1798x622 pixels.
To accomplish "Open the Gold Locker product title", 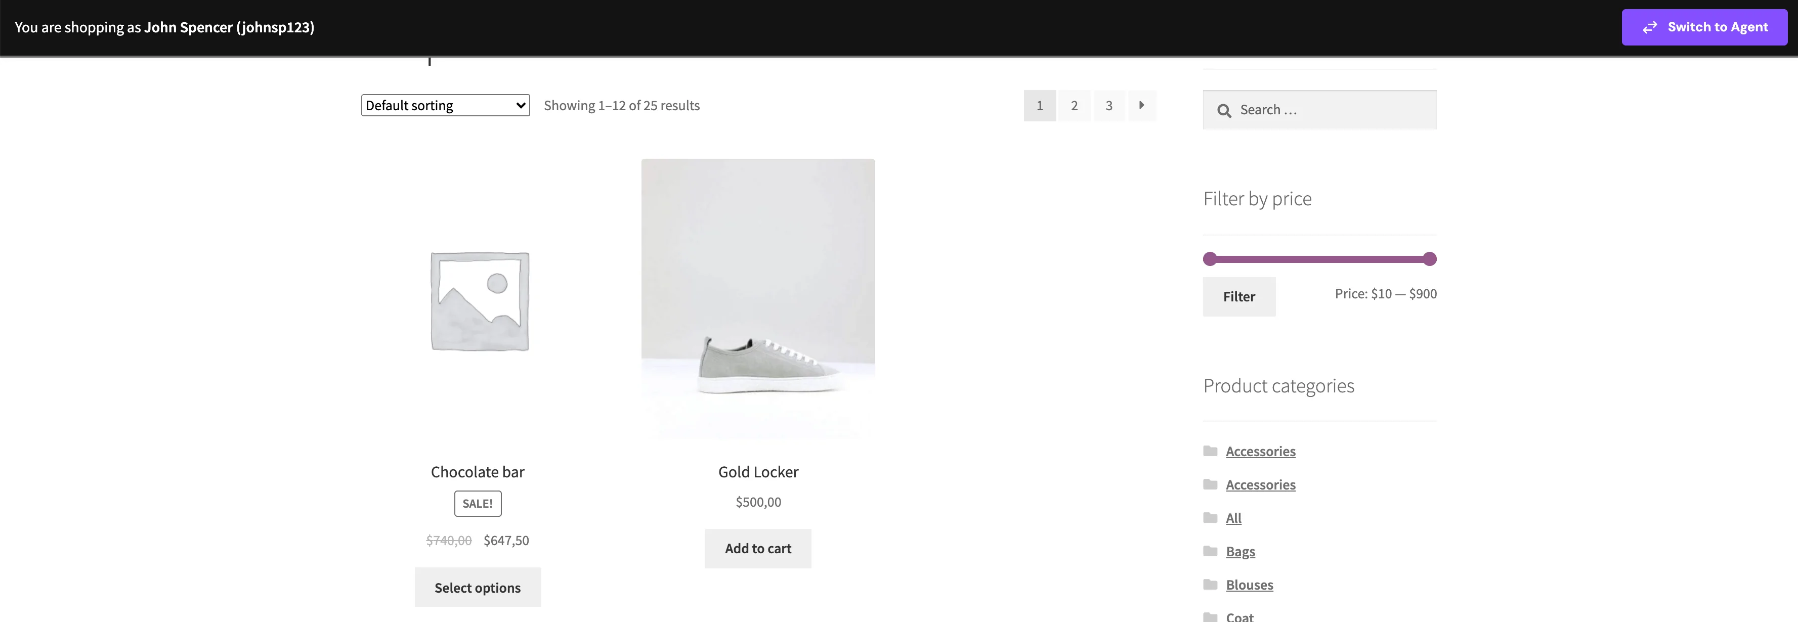I will 758,471.
